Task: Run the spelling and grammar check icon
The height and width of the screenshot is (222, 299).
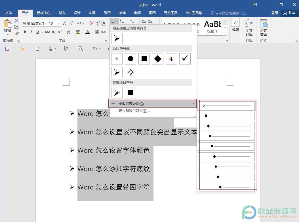Action: [66, 49]
